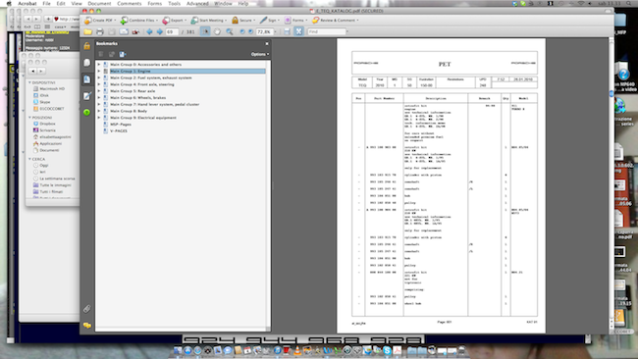Open the zoom percentage dropdown
The image size is (638, 359).
pos(275,31)
